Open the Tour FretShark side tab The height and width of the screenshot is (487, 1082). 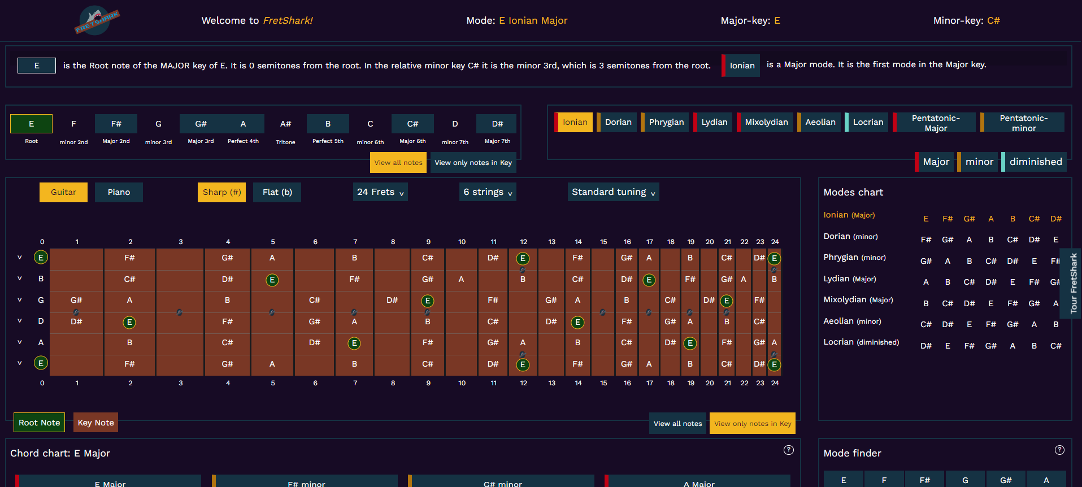tap(1071, 284)
